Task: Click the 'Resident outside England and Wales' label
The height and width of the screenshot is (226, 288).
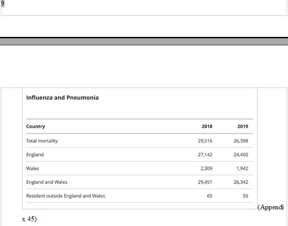Action: pyautogui.click(x=66, y=196)
